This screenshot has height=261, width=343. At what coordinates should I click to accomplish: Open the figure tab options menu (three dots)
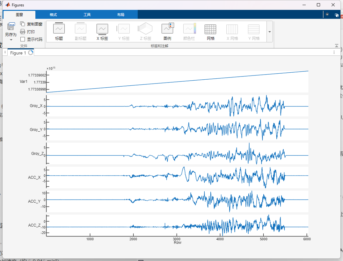point(334,52)
